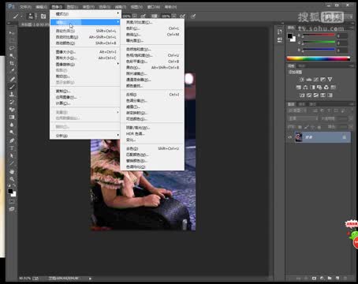Add a Brightness/Contrast adjustment via the sun icon
This screenshot has width=358, height=284.
coord(302,80)
